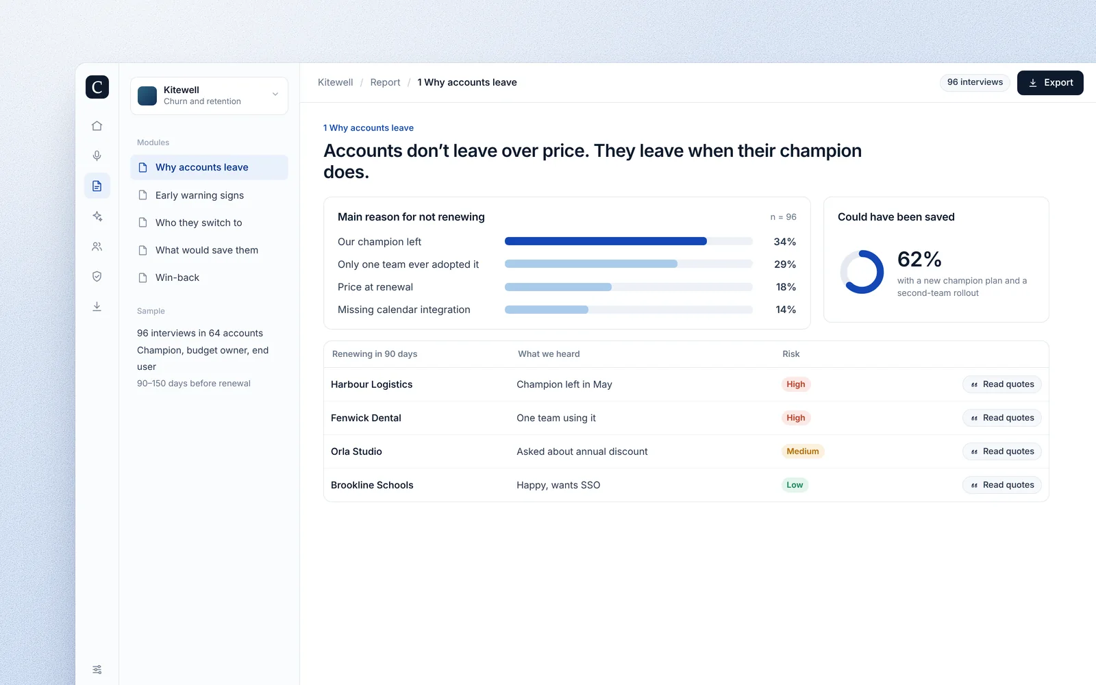The width and height of the screenshot is (1096, 685).
Task: Click the page icon beside Who they switch to
Action: click(143, 223)
